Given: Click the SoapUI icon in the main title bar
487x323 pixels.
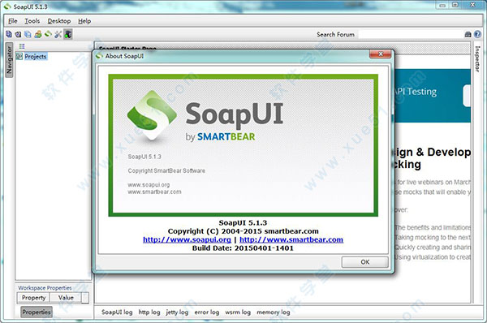Looking at the screenshot, I should (x=7, y=6).
